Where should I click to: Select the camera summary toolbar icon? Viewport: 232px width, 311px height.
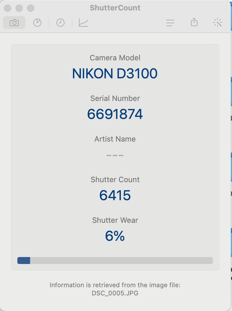click(14, 23)
